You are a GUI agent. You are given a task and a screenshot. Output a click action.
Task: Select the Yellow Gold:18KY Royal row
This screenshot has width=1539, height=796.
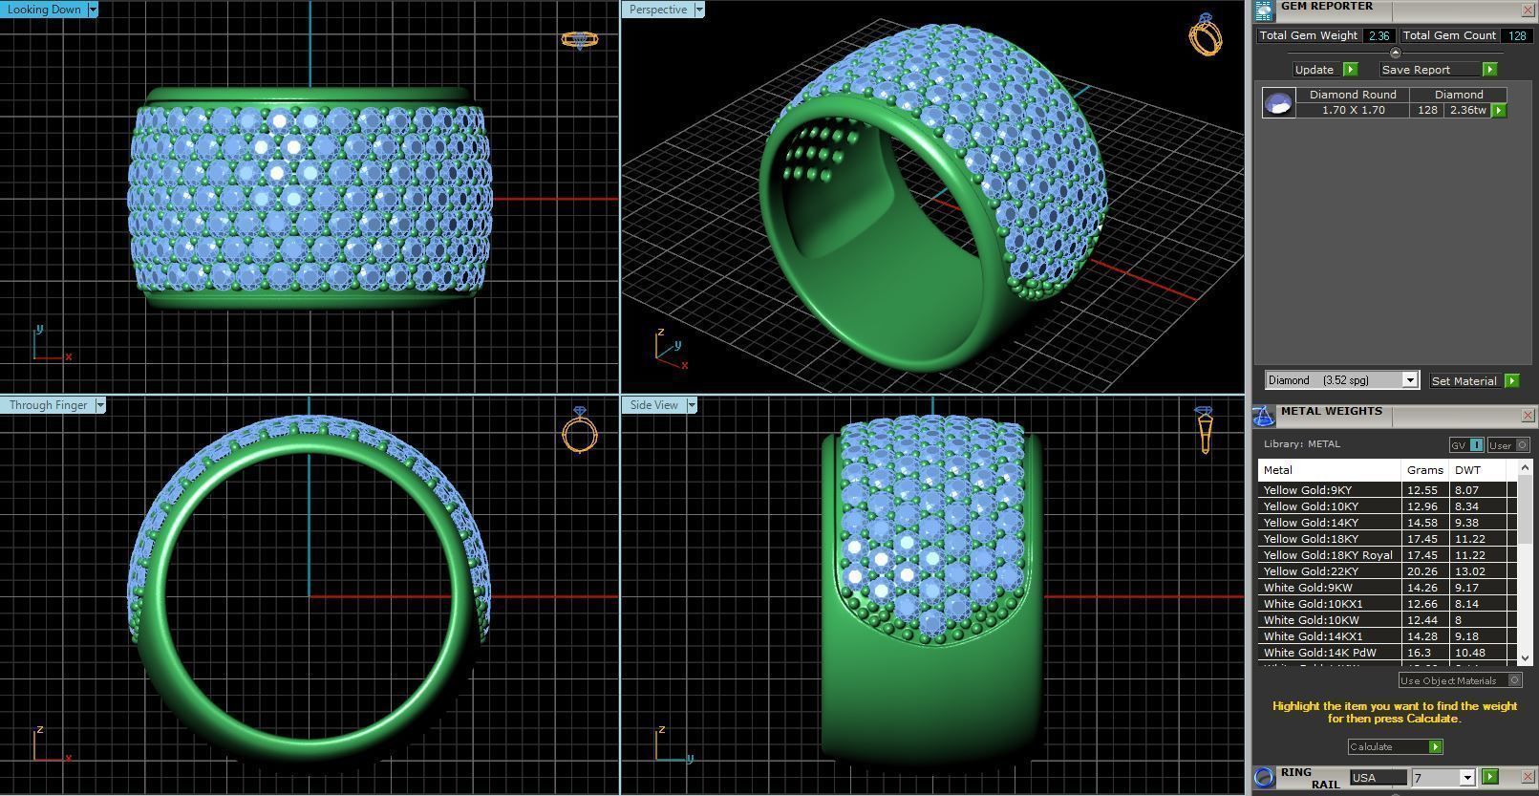click(x=1387, y=555)
